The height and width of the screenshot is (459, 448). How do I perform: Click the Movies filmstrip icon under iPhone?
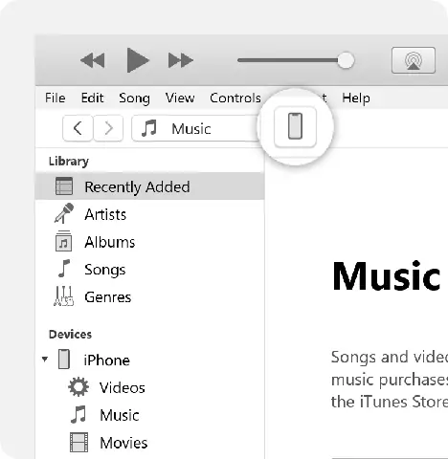(x=78, y=442)
